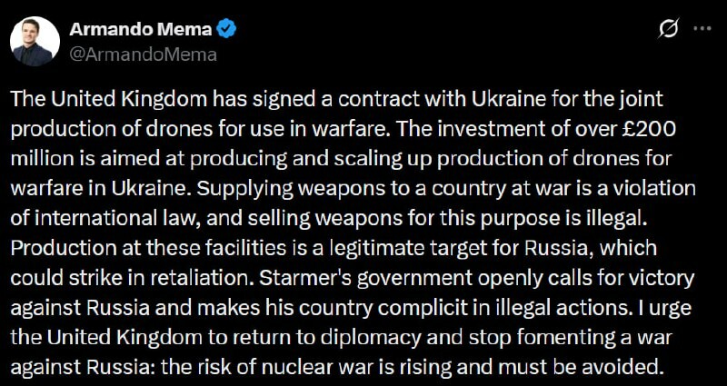Screen dimensions: 727x386
Task: Click the @ArmandoMema handle
Action: (143, 54)
